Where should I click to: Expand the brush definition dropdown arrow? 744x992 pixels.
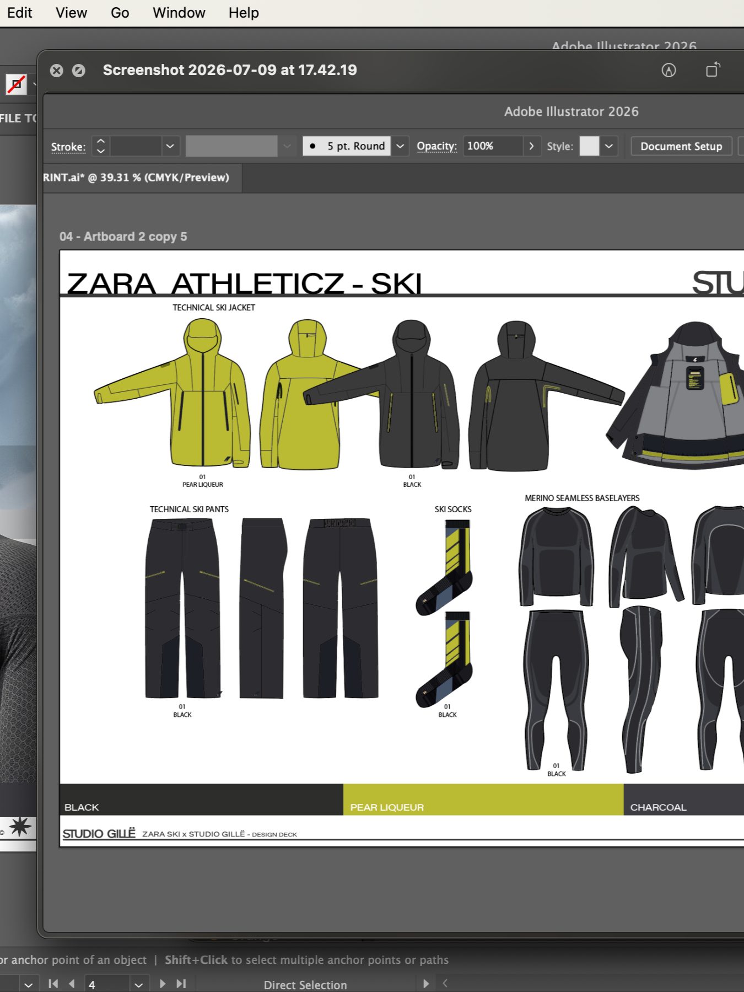click(x=400, y=146)
